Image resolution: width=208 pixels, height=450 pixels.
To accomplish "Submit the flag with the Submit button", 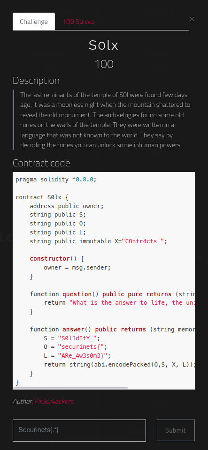I will pyautogui.click(x=176, y=430).
